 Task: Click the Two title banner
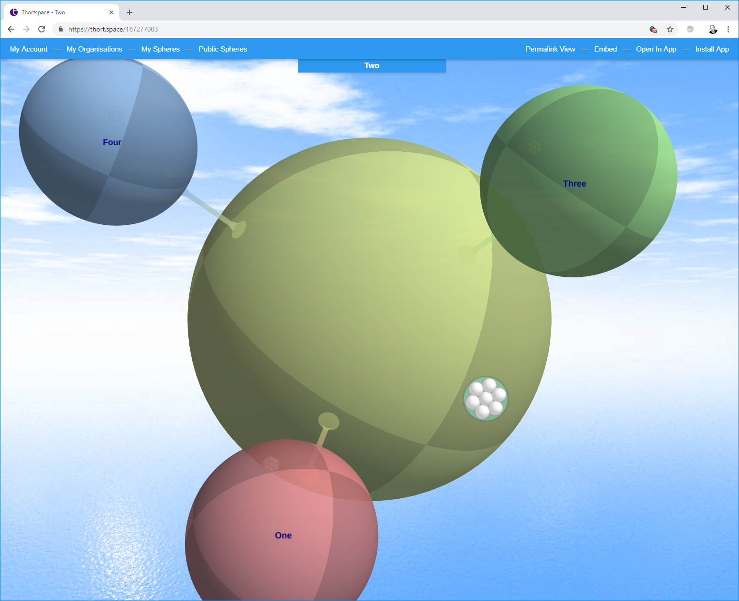(371, 66)
